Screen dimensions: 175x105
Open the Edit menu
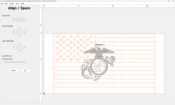click(6, 4)
